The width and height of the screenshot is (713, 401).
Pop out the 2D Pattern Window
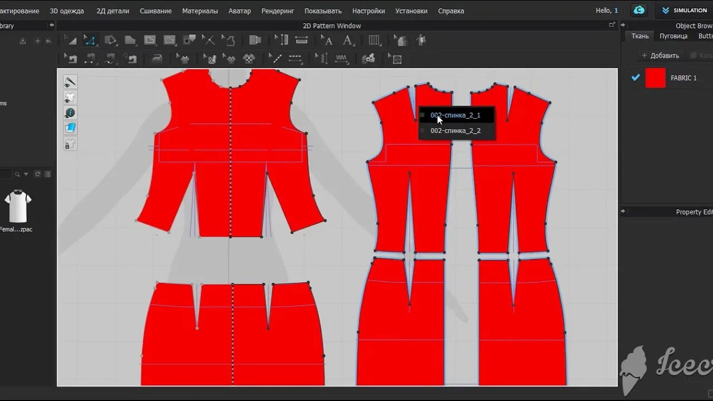click(612, 25)
